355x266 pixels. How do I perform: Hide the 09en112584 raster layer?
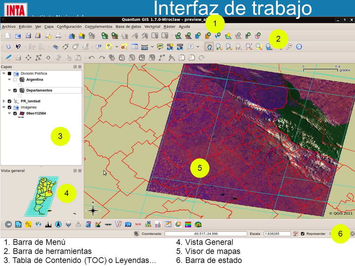click(15, 113)
